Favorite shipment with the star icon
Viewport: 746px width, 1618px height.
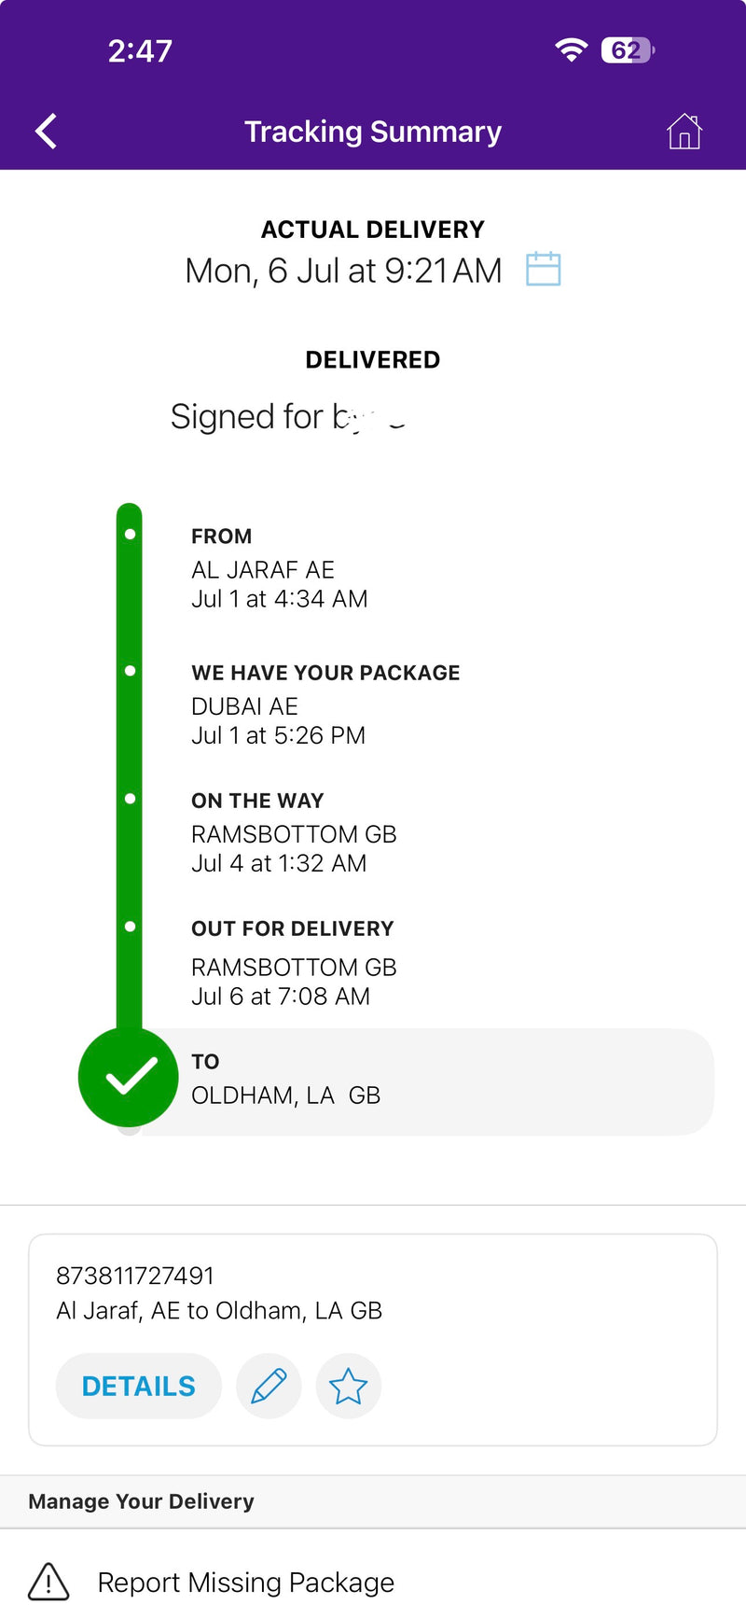pos(348,1386)
